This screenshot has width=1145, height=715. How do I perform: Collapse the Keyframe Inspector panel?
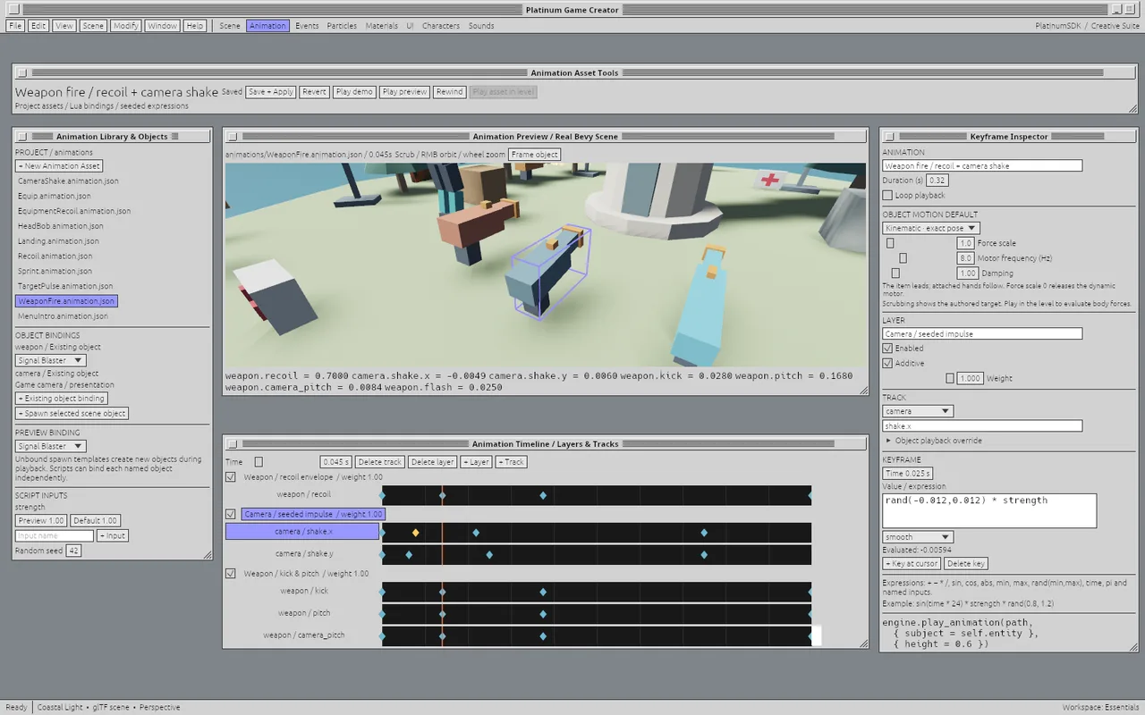(x=889, y=137)
